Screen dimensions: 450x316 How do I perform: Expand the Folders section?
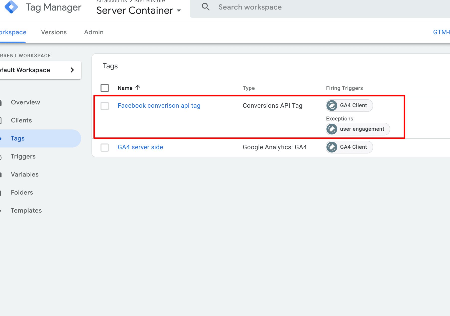[22, 192]
